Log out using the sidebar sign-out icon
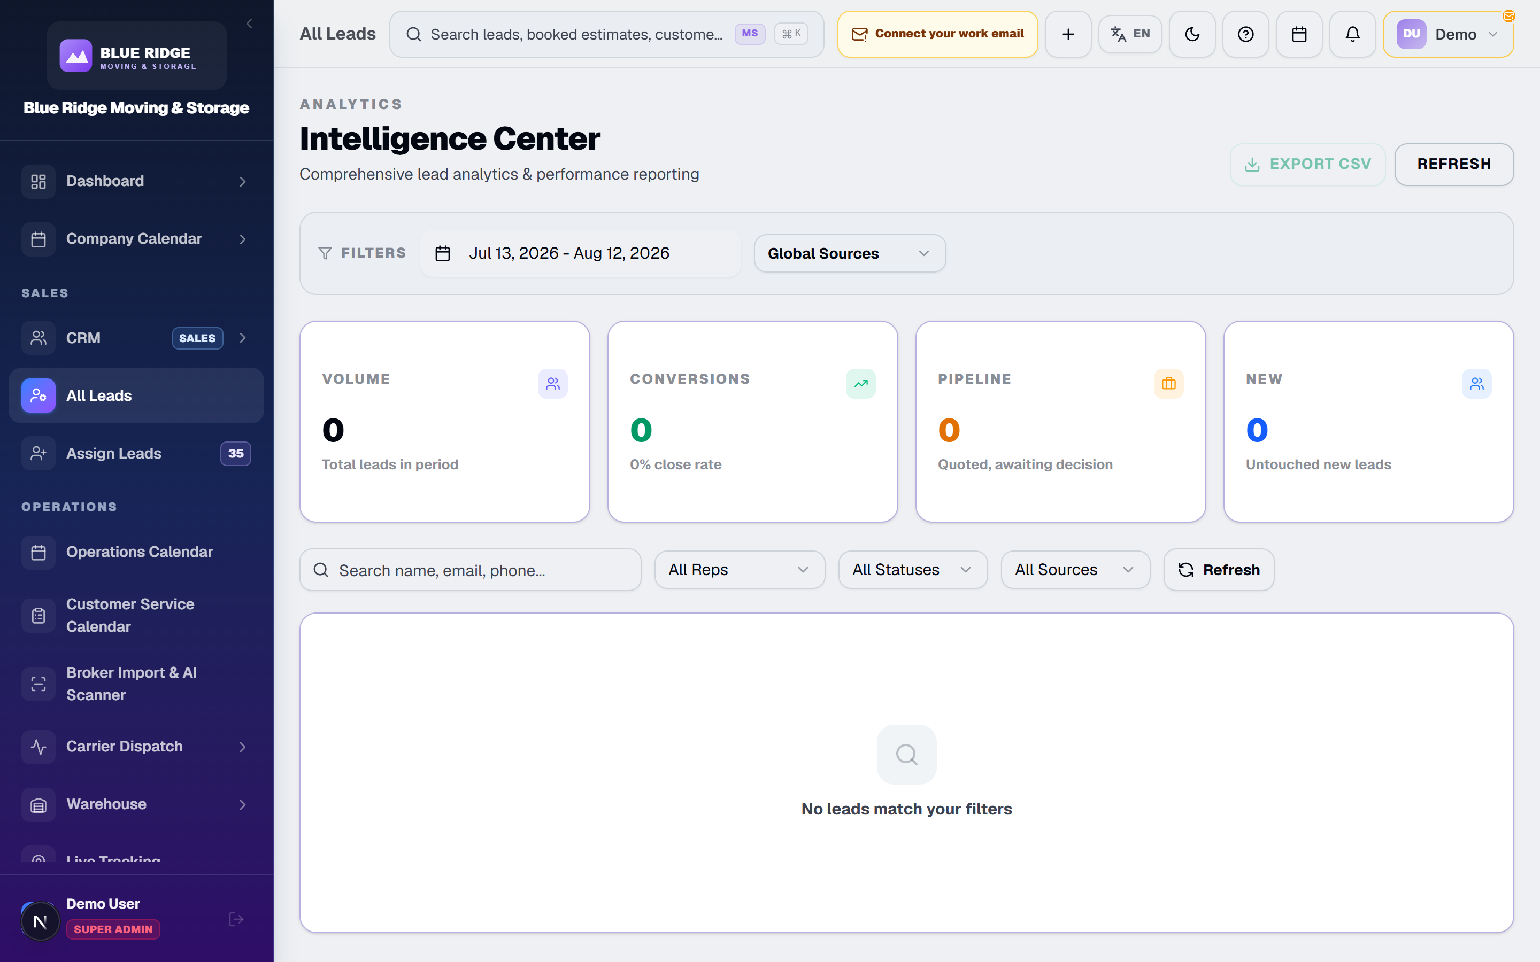 [236, 919]
